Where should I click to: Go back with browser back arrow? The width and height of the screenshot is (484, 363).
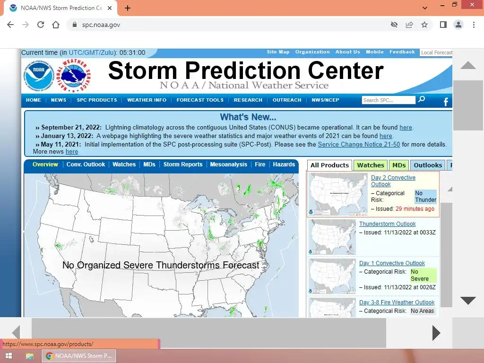10,25
